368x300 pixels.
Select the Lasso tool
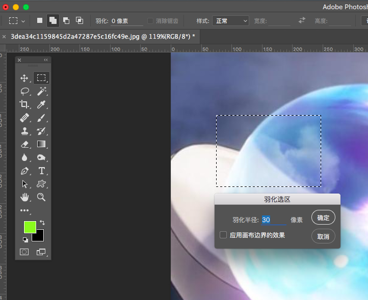[x=24, y=91]
